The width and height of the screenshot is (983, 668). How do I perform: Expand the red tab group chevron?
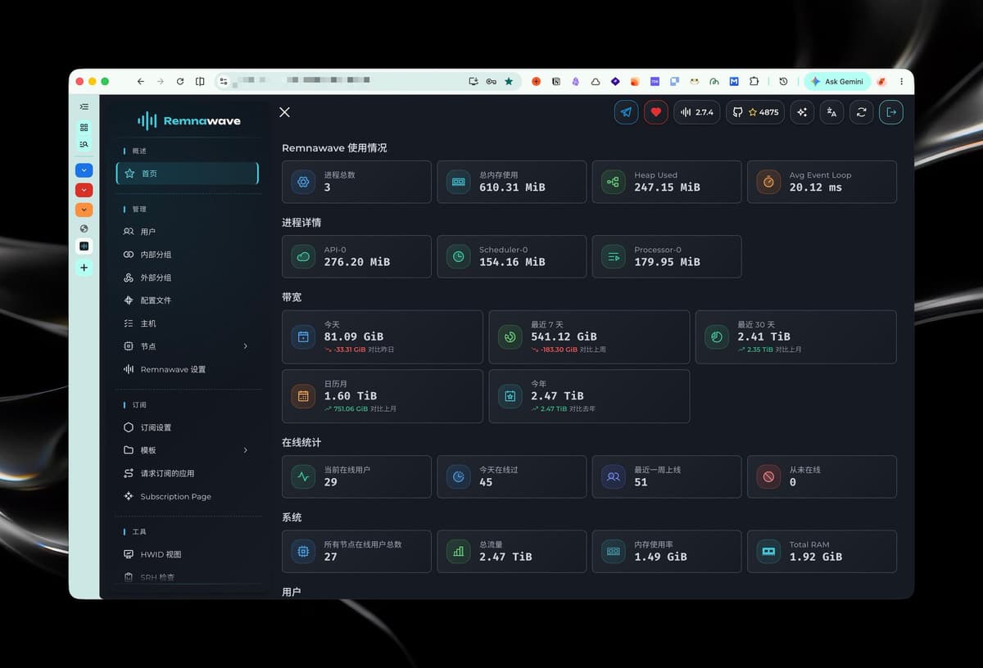pyautogui.click(x=84, y=190)
